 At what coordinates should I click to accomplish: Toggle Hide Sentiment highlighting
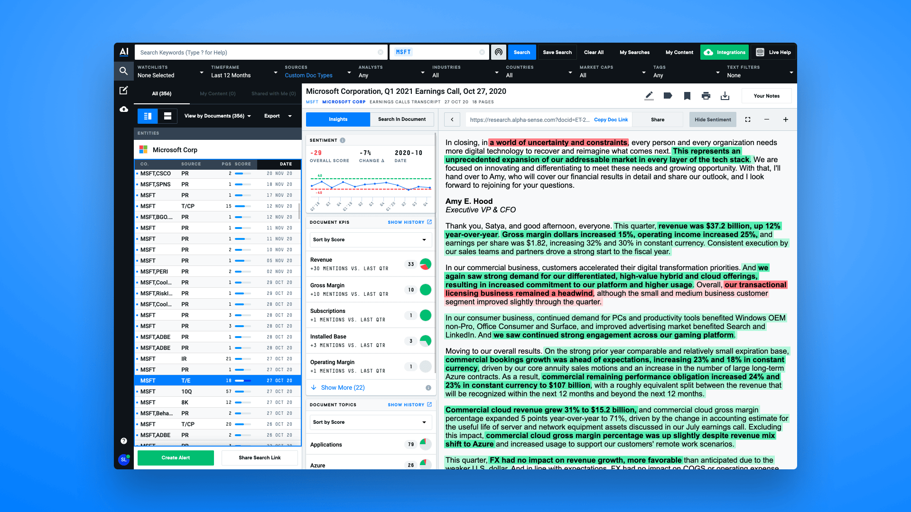[x=713, y=119]
